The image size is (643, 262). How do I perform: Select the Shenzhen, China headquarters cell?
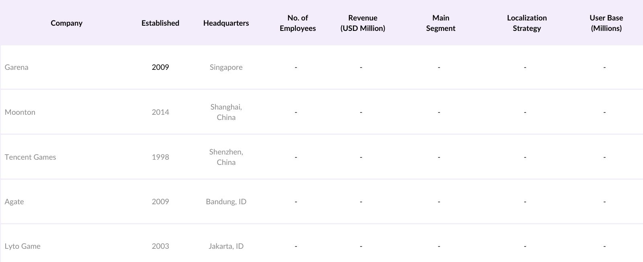coord(226,157)
